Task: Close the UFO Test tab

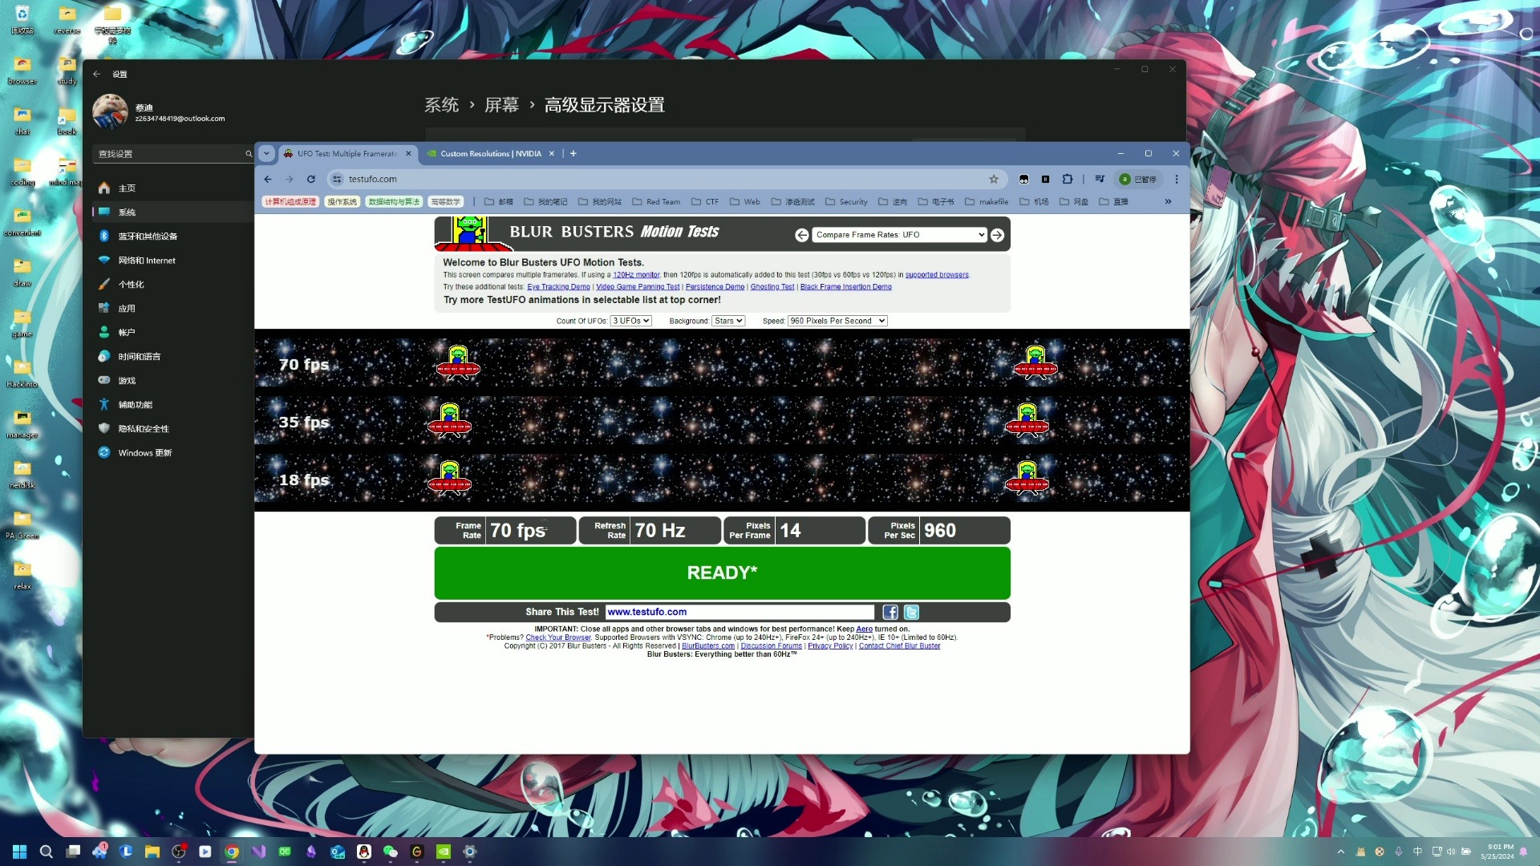Action: (408, 153)
